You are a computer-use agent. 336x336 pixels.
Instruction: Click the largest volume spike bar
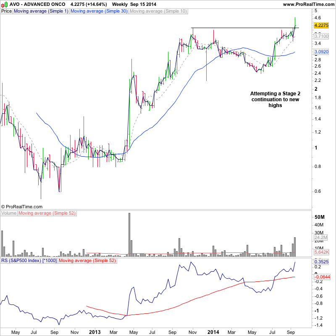click(x=129, y=235)
